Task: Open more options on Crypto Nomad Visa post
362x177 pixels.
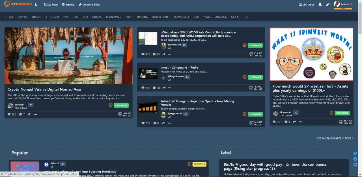Action: point(35,114)
